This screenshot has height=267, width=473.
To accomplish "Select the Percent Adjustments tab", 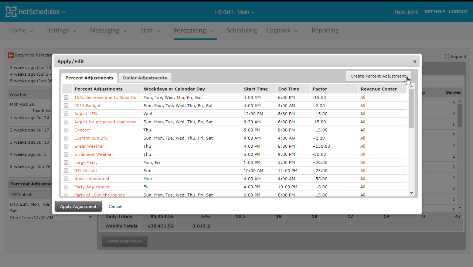I will pyautogui.click(x=89, y=78).
